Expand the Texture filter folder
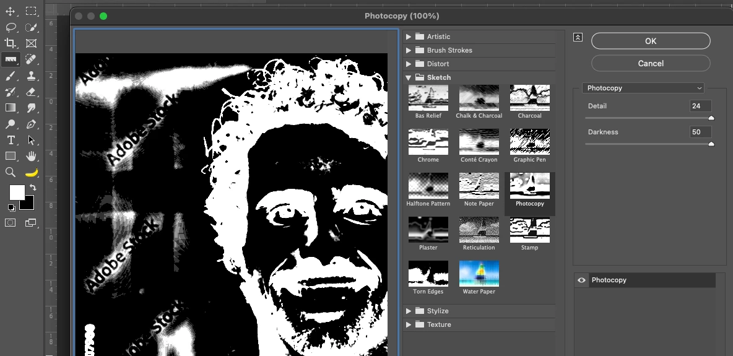The image size is (733, 356). coord(409,324)
